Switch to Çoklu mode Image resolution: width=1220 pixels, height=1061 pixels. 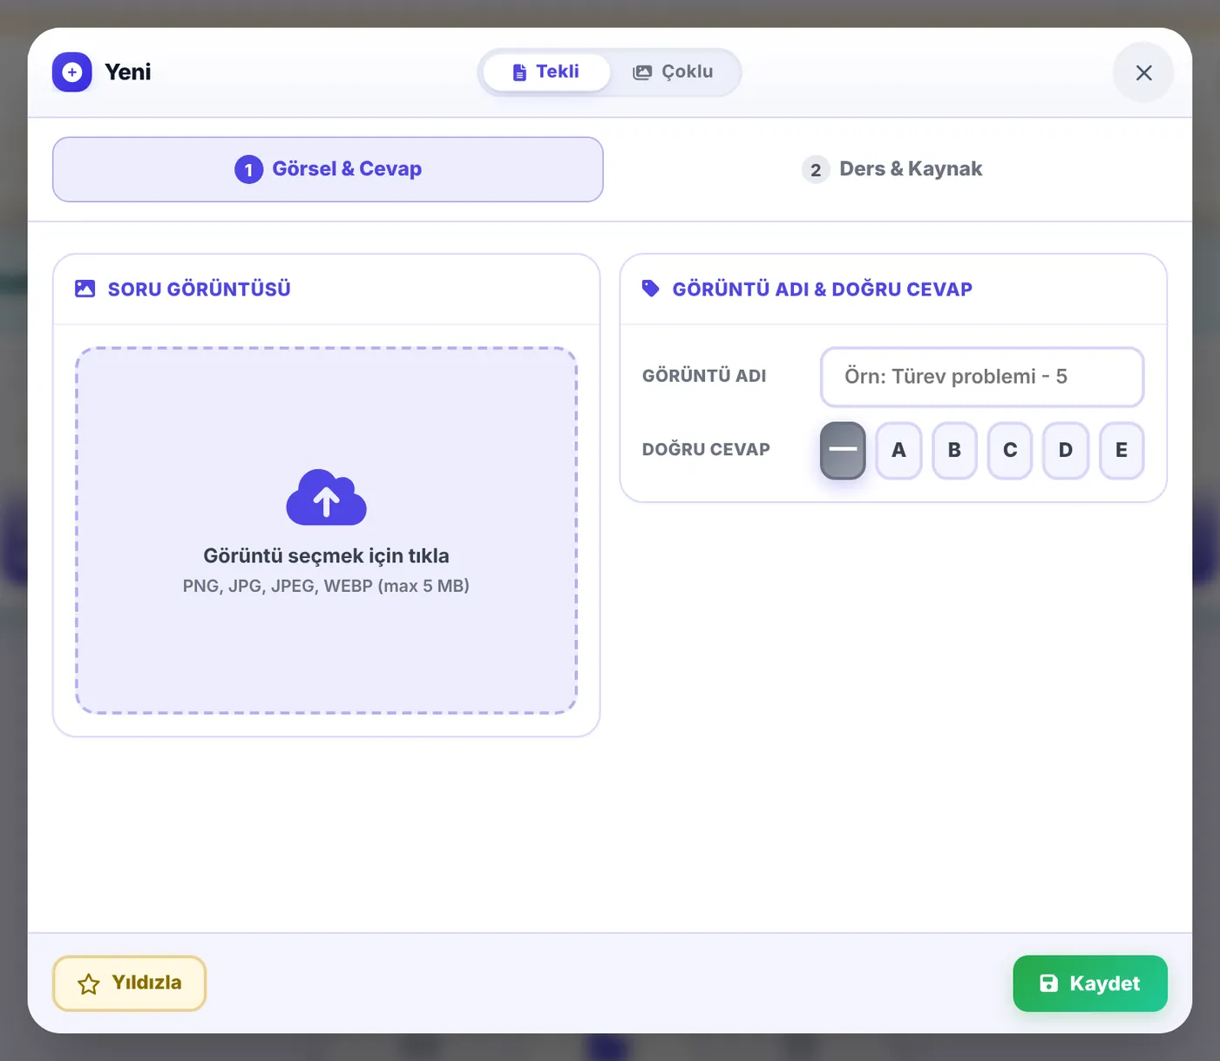click(674, 71)
